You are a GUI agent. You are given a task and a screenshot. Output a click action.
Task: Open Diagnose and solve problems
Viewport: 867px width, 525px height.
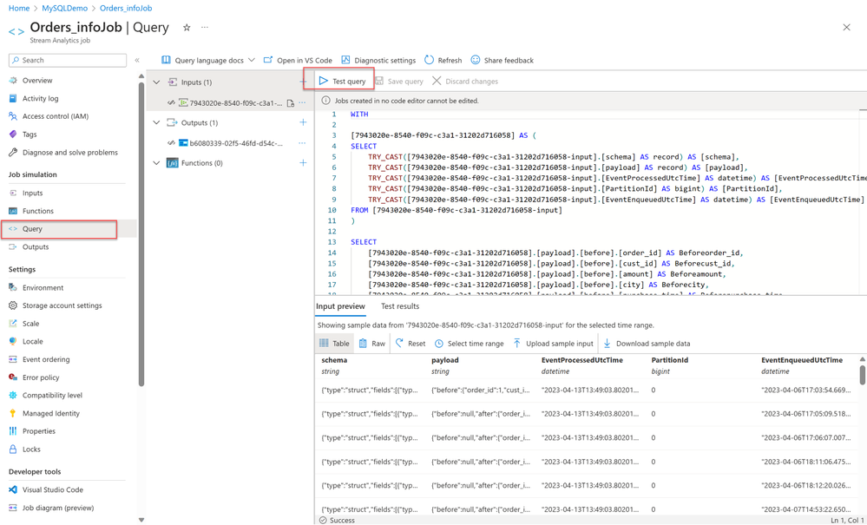pos(69,153)
